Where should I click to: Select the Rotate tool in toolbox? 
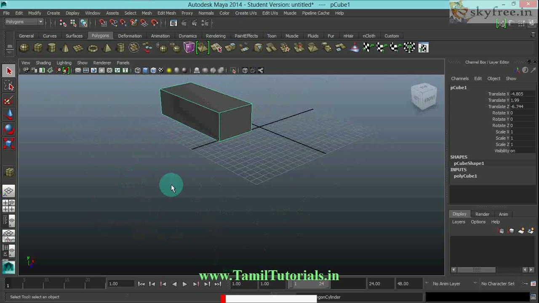[9, 129]
